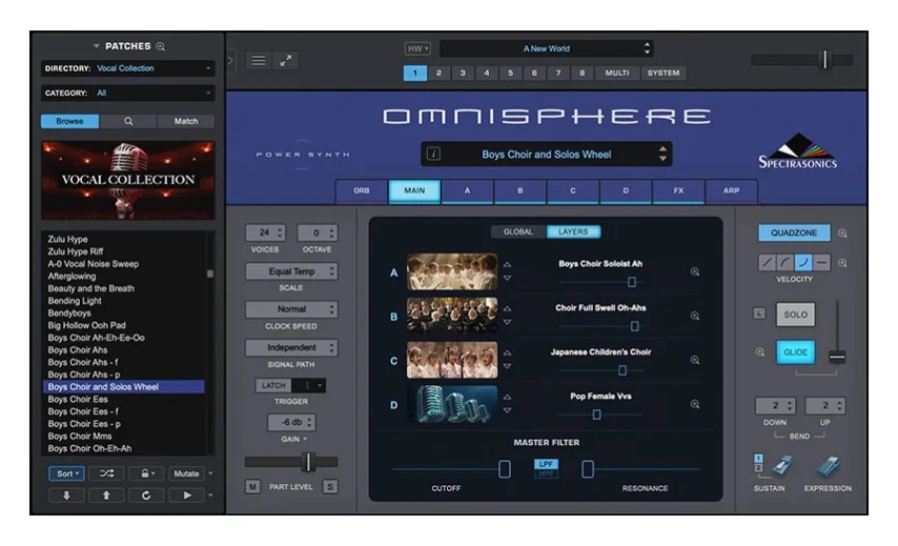Toggle the Quadzone button
Screen dimensions: 898x546
[x=794, y=233]
